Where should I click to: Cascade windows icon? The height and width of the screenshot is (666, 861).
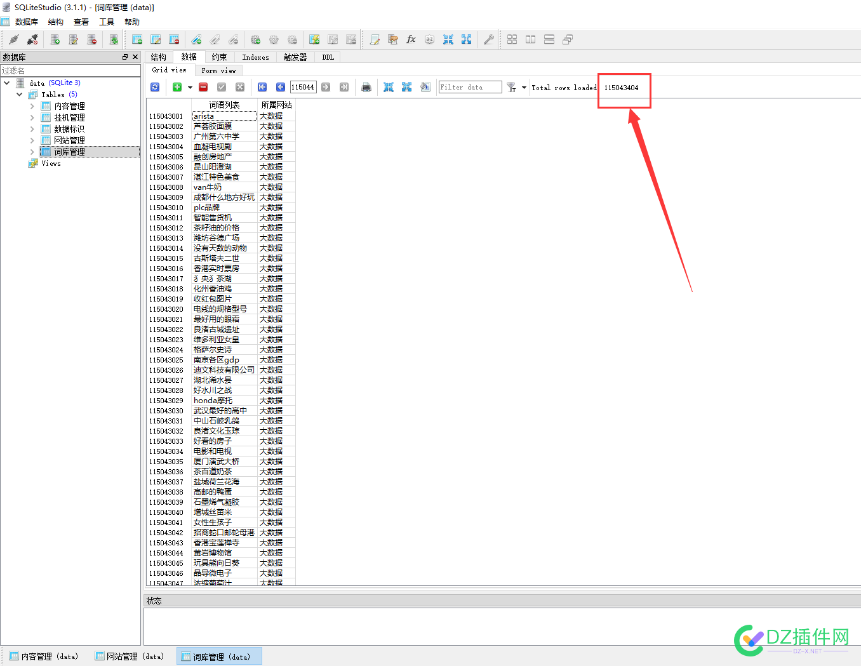(x=568, y=39)
